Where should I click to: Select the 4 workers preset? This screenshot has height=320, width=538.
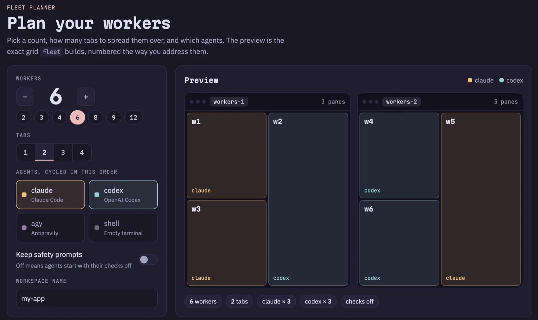pyautogui.click(x=60, y=117)
